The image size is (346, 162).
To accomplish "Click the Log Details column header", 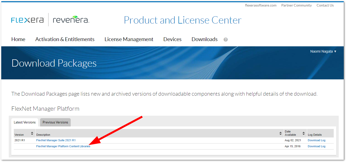I will [315, 135].
